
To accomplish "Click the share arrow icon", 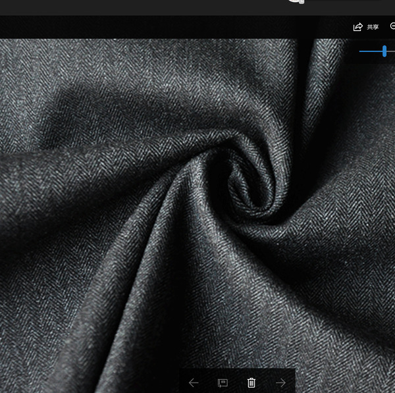I will click(x=357, y=27).
